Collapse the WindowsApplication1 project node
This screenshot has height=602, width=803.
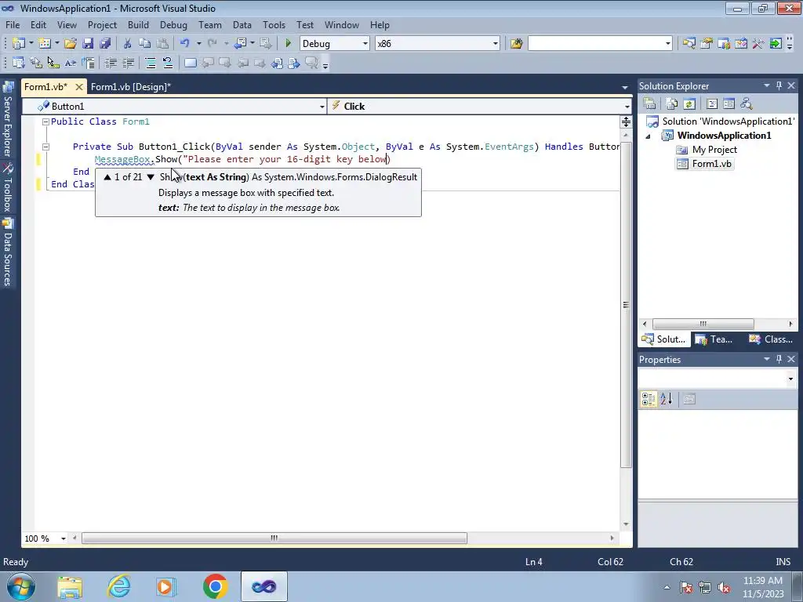649,136
